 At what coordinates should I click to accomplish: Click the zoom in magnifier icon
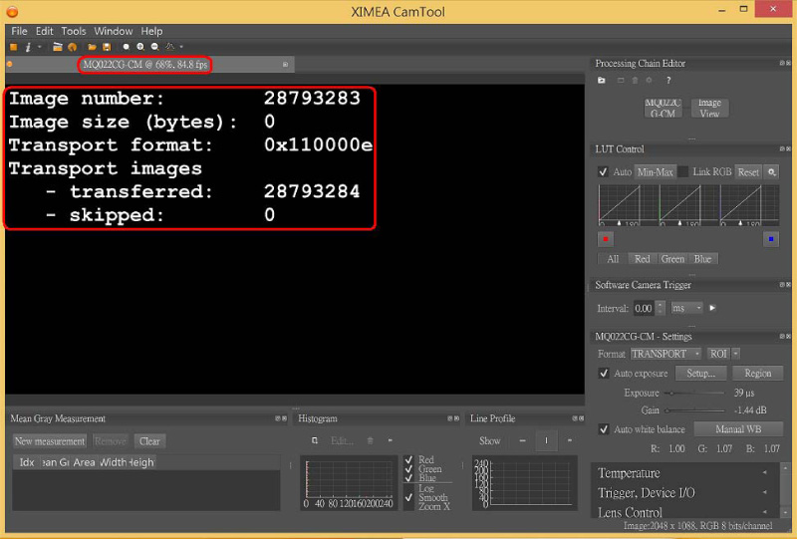[x=140, y=47]
